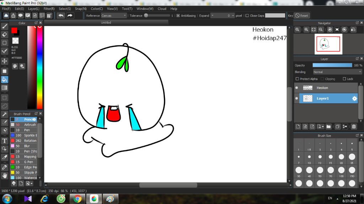Click Navigator rotate right icon
The height and width of the screenshot is (204, 364).
click(x=344, y=30)
